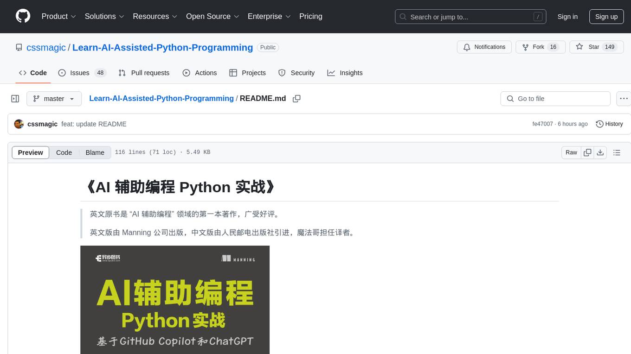Focus the Go to file search box
631x354 pixels.
point(555,99)
